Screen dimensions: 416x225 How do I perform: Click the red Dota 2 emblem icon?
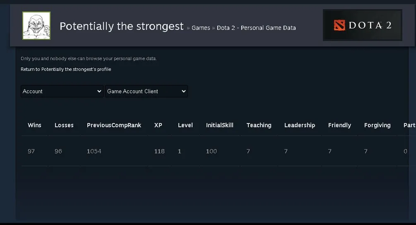339,25
